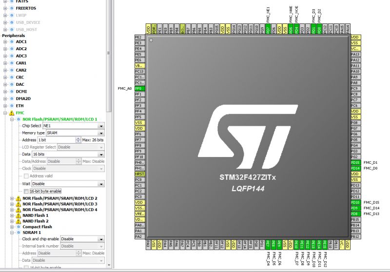
Task: Click the PF0 pin on the chip
Action: click(x=139, y=89)
